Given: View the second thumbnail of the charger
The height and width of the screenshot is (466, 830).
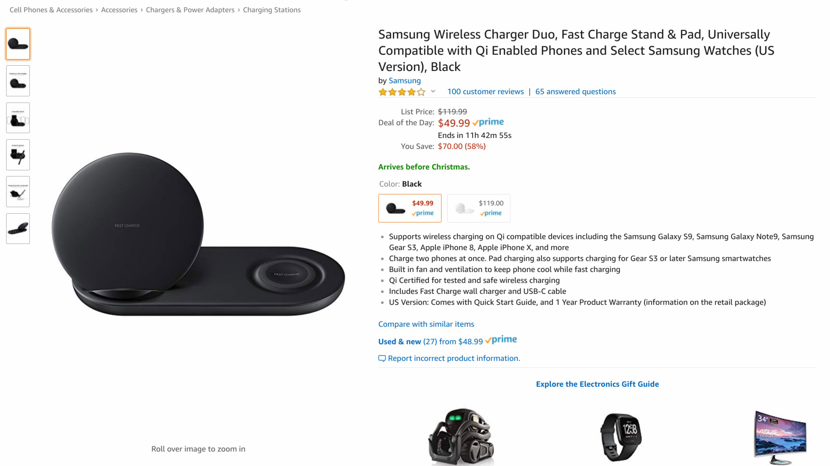Looking at the screenshot, I should pyautogui.click(x=18, y=81).
